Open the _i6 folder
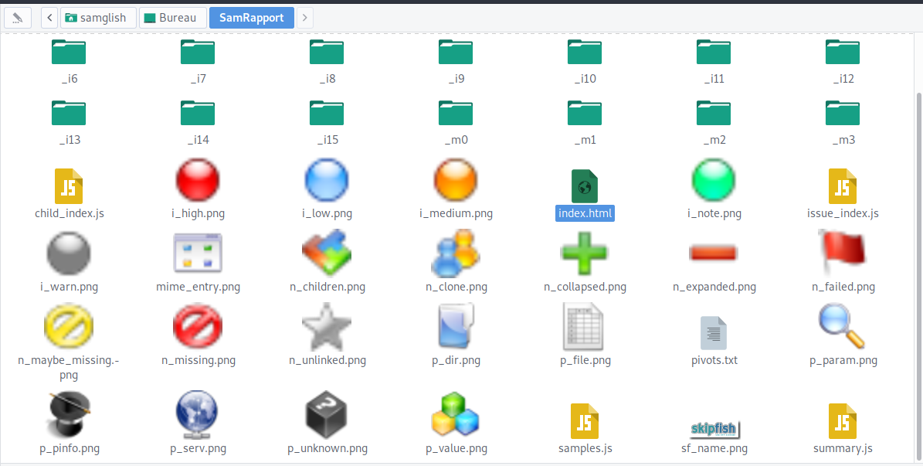Screen dimensions: 923x466 [x=69, y=51]
